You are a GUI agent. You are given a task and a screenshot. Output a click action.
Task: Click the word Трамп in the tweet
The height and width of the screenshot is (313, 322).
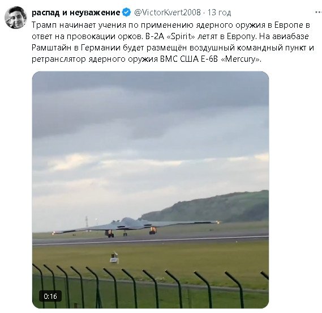(44, 25)
